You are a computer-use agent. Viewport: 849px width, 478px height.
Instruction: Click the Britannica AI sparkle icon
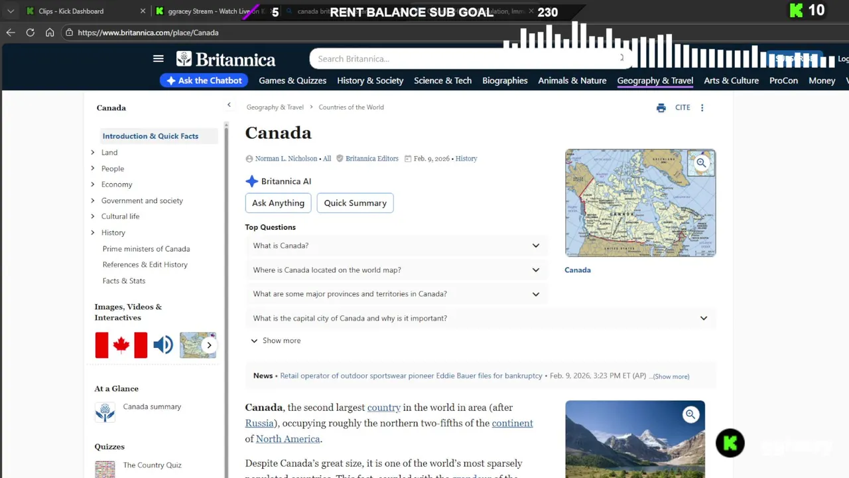click(251, 181)
